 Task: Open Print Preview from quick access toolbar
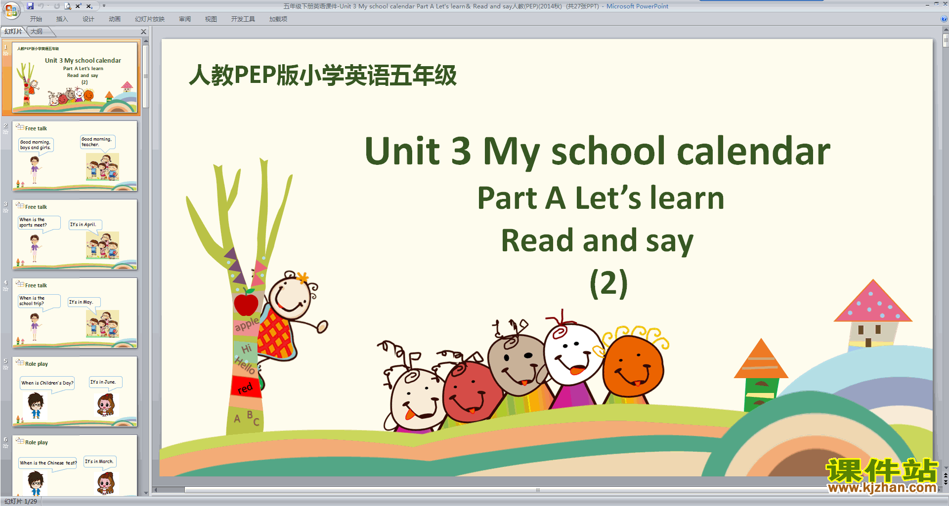(68, 6)
